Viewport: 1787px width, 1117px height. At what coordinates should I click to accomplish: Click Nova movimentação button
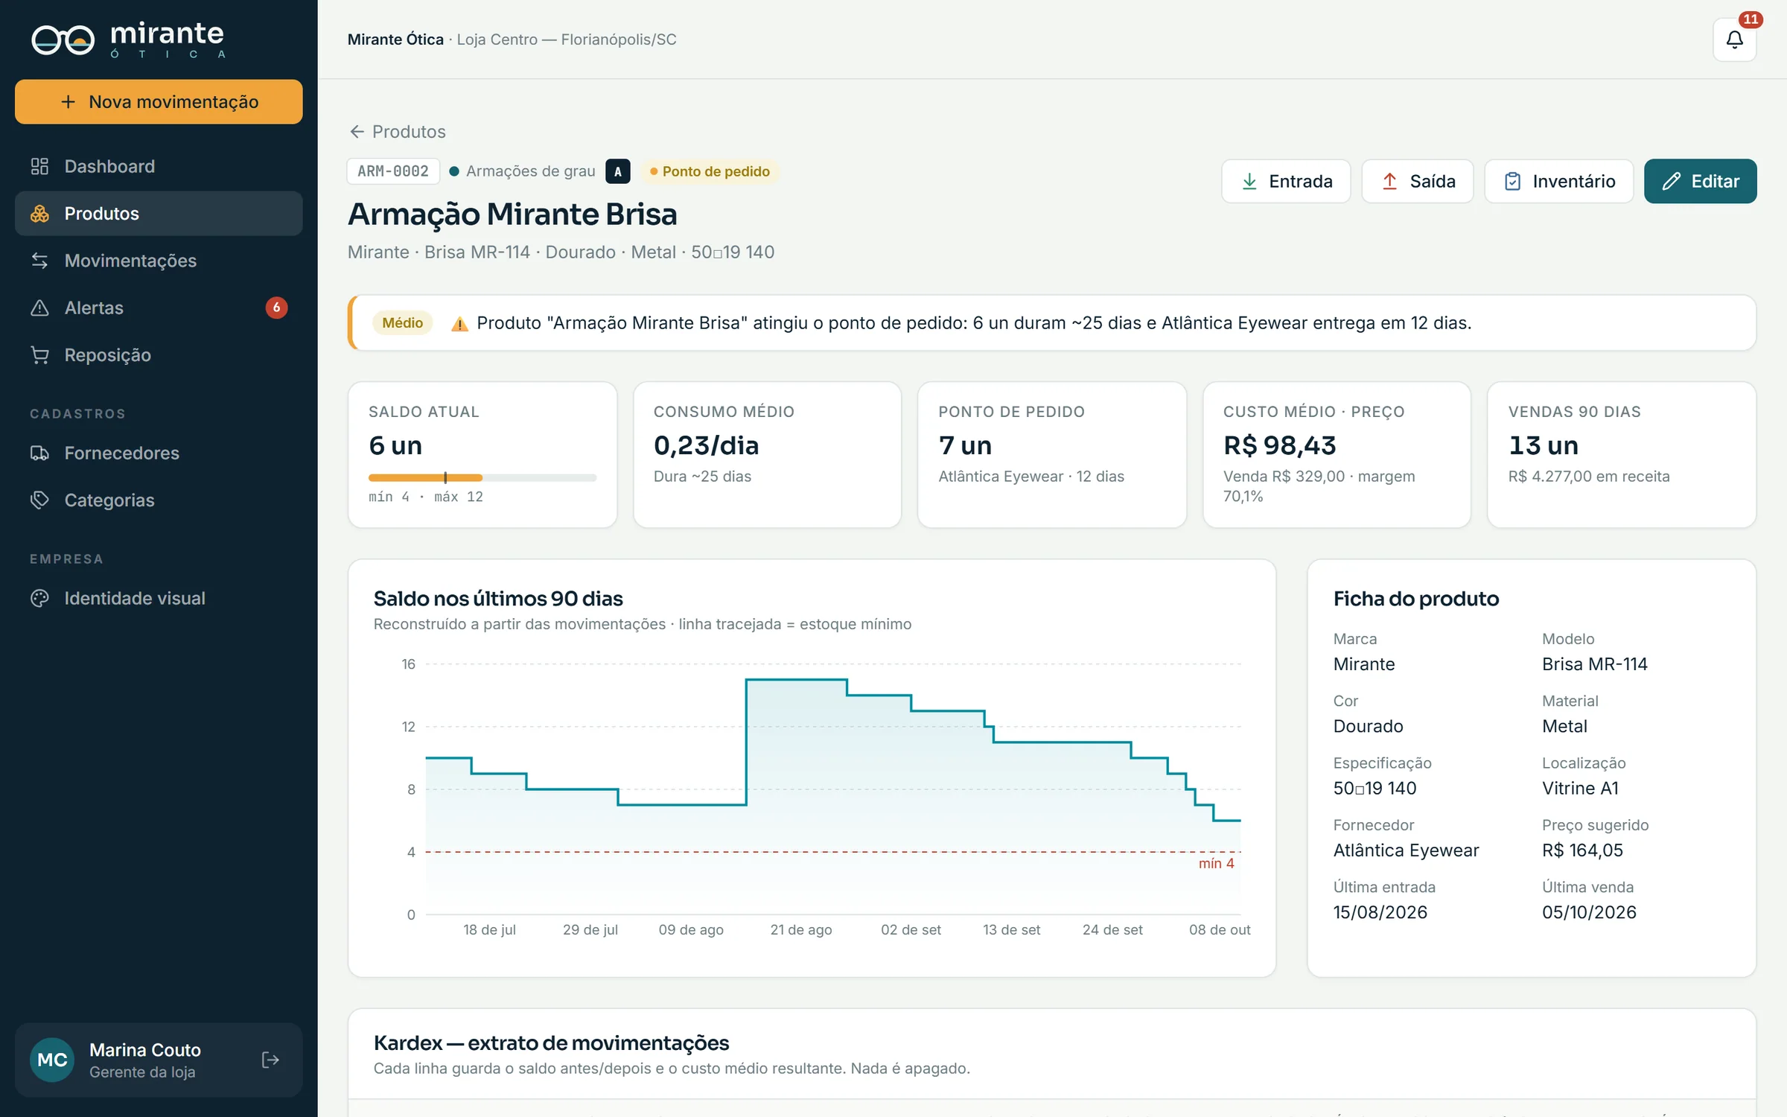159,102
